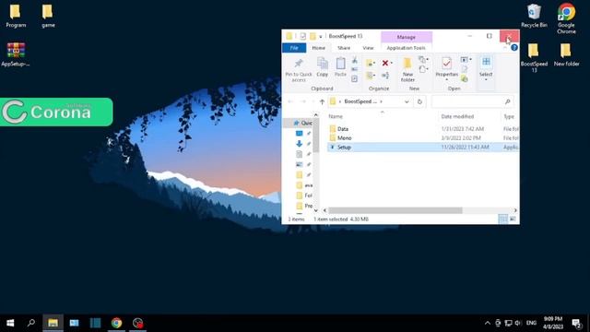Click the Documents icon in navigation pane
The height and width of the screenshot is (332, 590).
299,154
